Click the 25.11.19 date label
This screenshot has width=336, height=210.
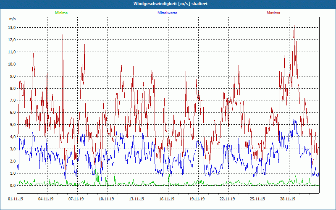click(257, 199)
